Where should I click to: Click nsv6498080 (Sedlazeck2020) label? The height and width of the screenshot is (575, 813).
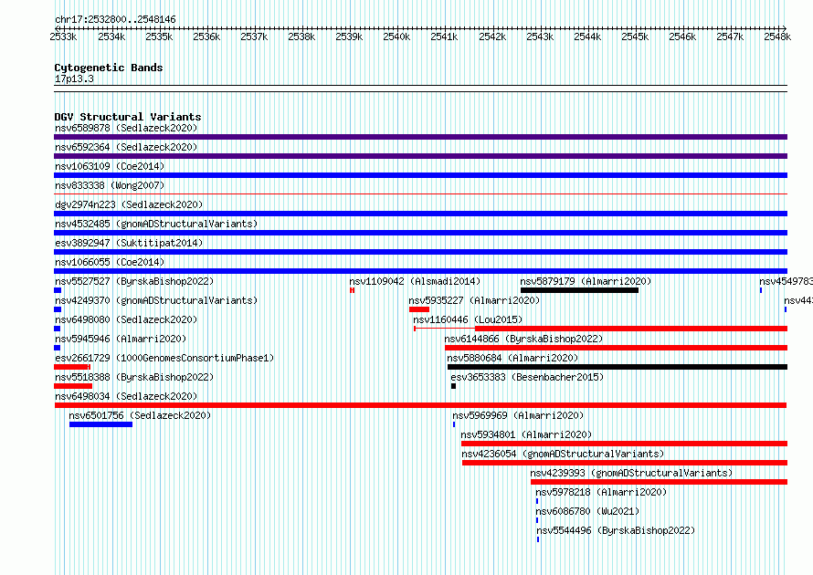click(x=126, y=319)
